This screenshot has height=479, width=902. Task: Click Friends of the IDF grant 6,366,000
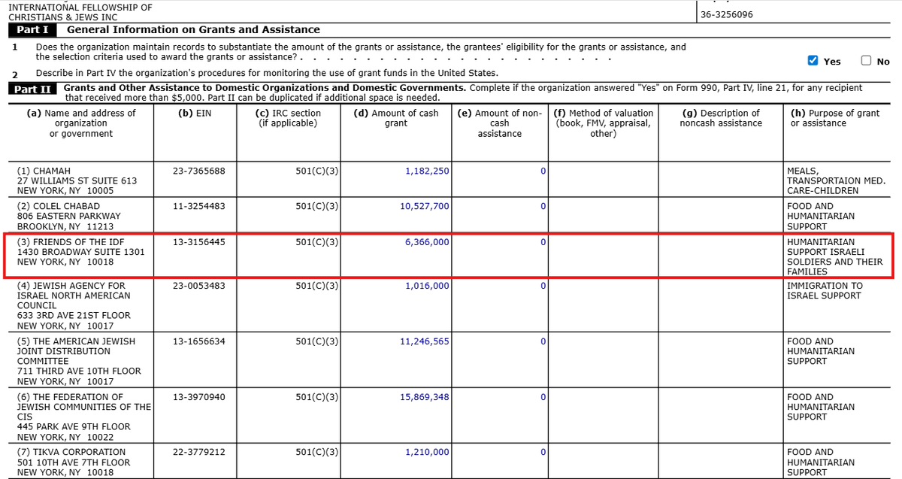pyautogui.click(x=427, y=241)
